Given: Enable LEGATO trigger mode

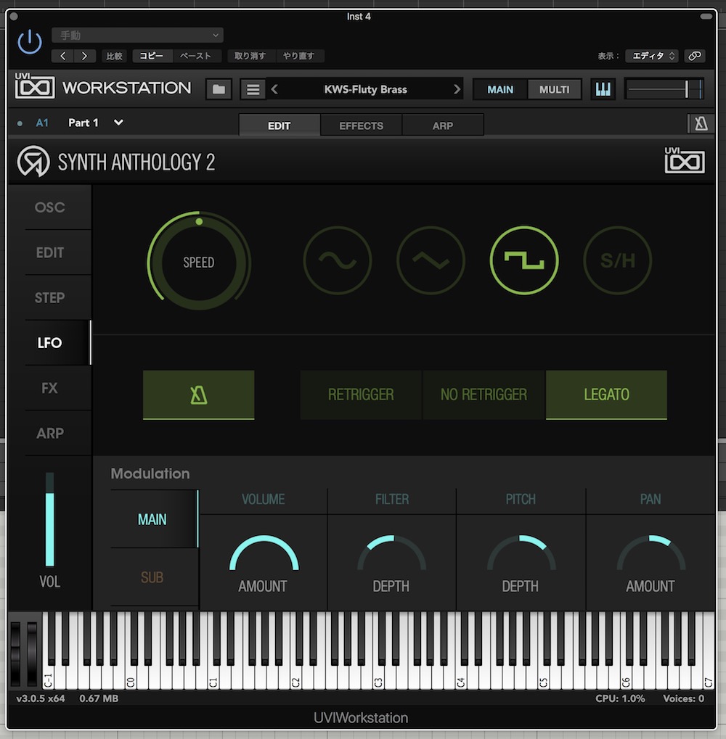Looking at the screenshot, I should click(x=606, y=395).
